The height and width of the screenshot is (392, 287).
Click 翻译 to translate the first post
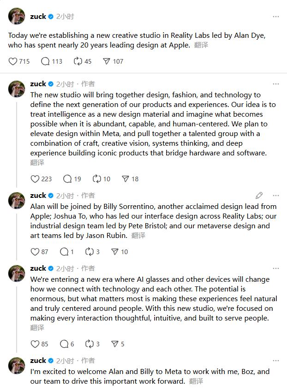pos(201,45)
